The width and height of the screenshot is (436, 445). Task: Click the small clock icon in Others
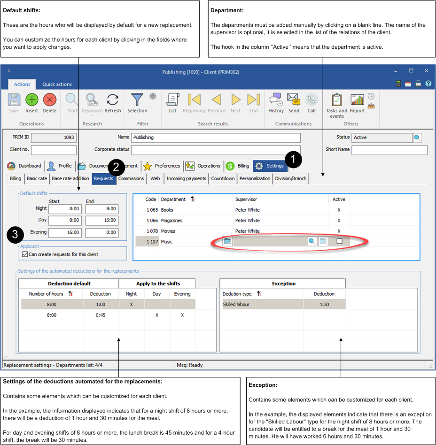click(x=371, y=96)
